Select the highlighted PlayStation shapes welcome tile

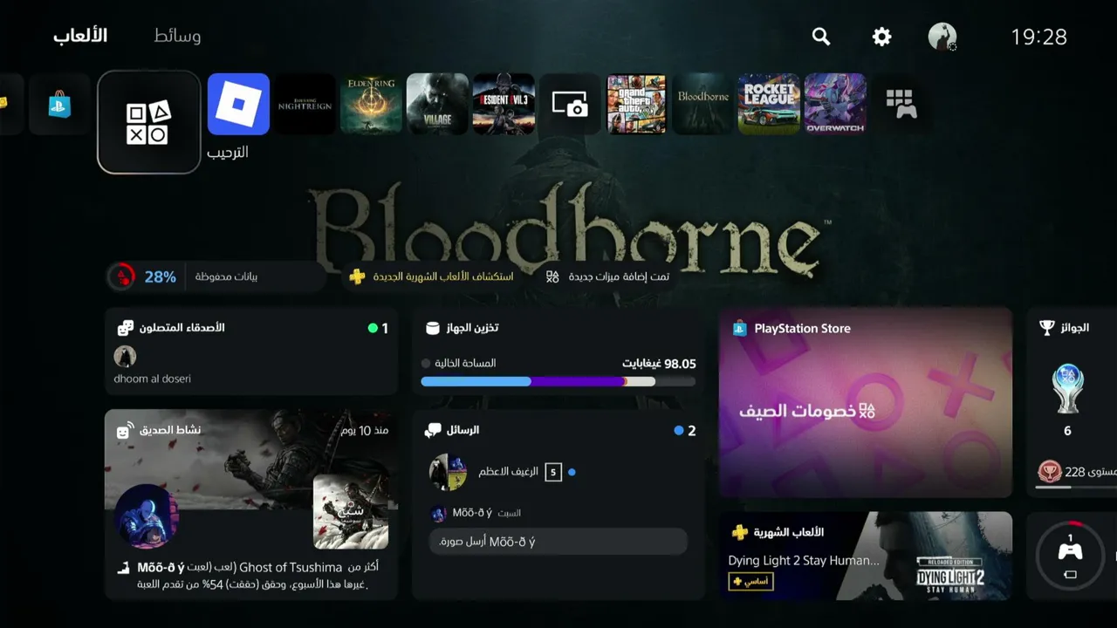point(149,122)
